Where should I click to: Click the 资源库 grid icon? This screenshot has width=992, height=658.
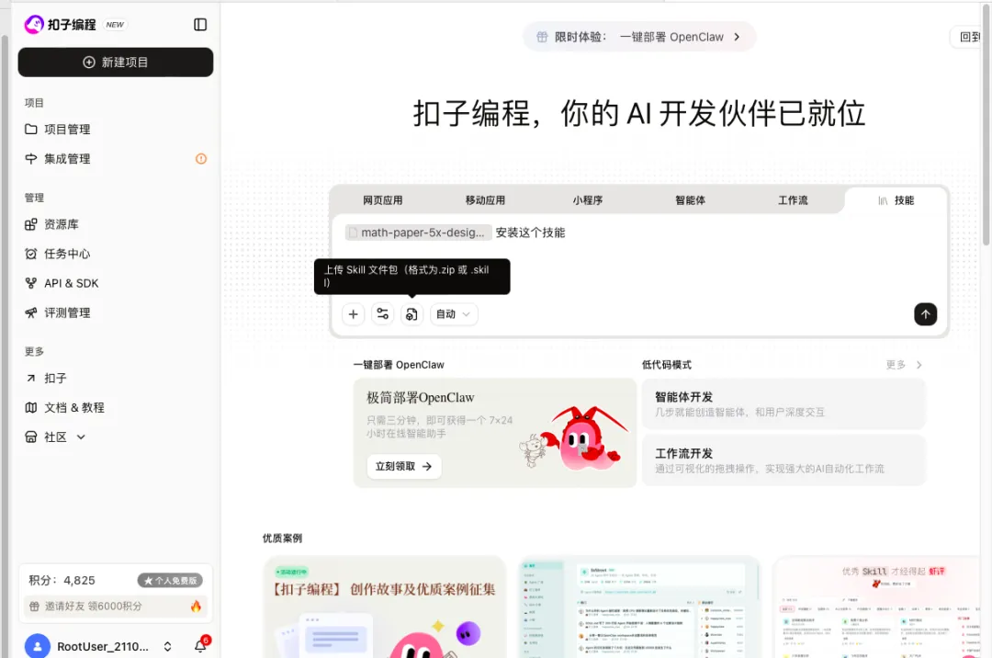[x=31, y=224]
